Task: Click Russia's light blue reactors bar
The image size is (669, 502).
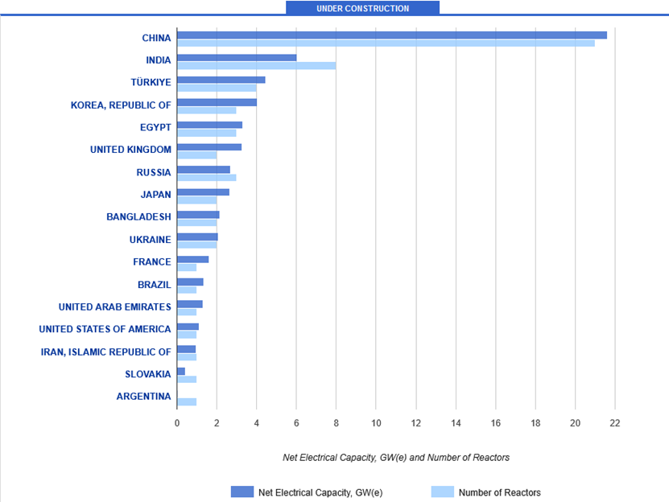Action: pyautogui.click(x=207, y=178)
